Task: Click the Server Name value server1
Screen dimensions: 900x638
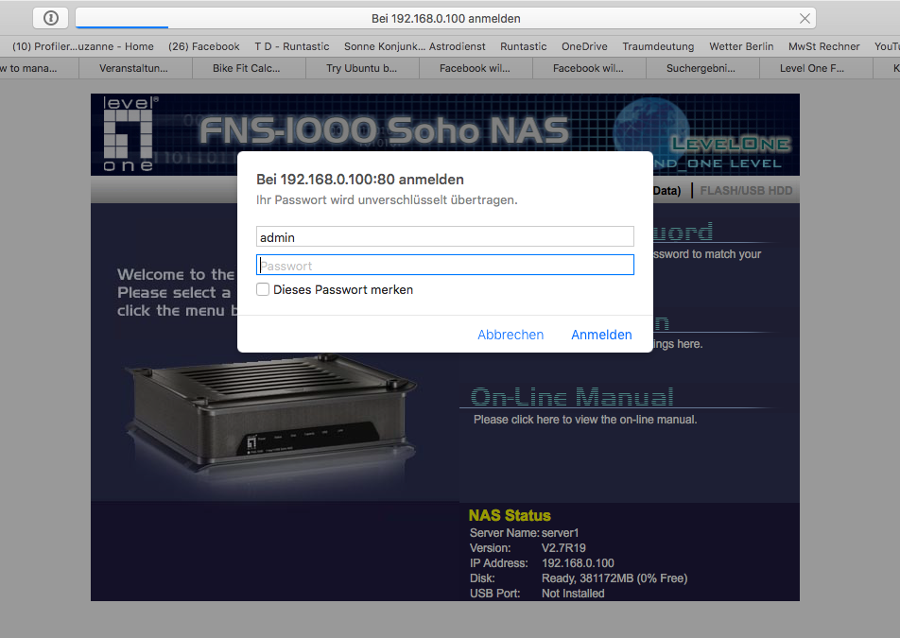Action: [x=560, y=533]
